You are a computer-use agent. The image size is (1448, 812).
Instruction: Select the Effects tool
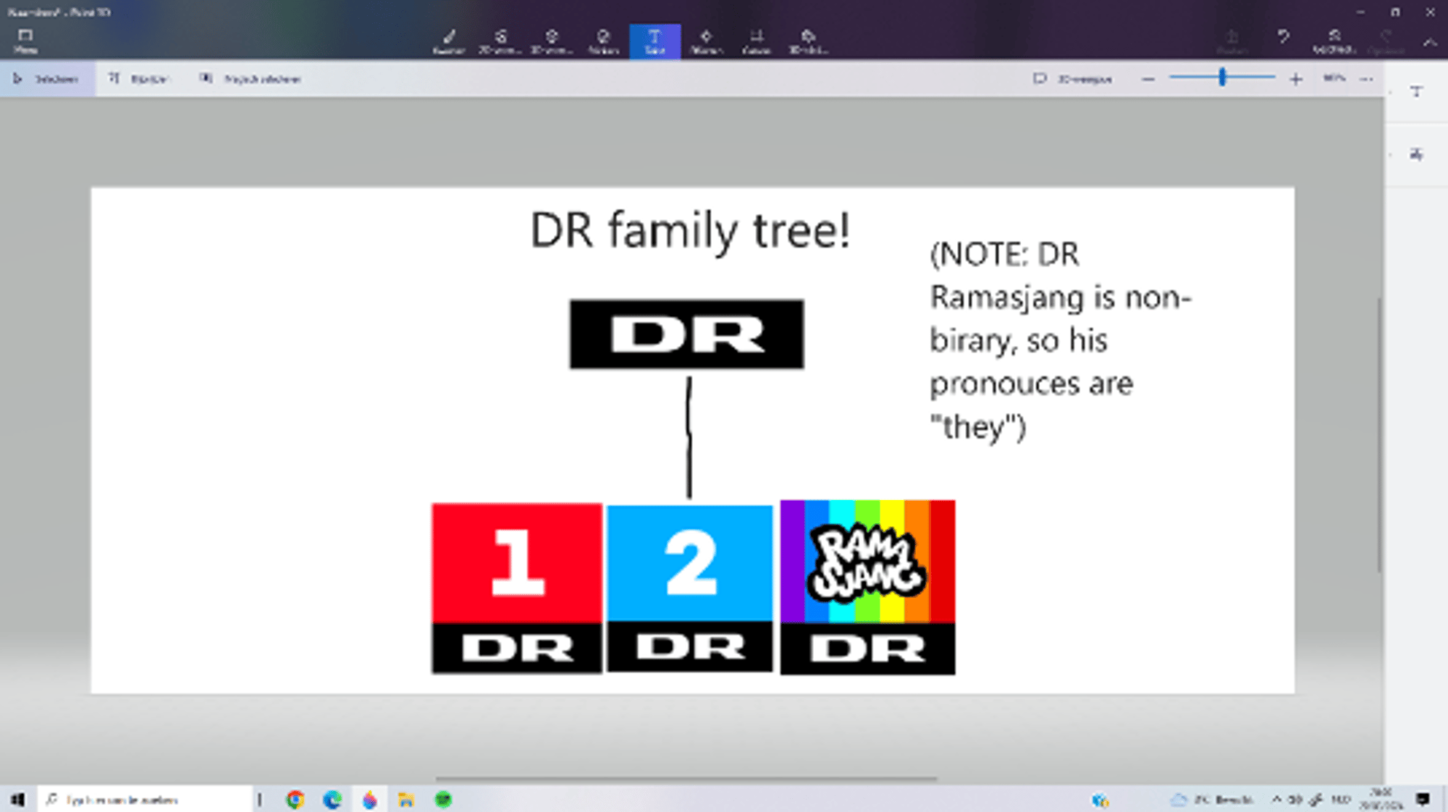[x=706, y=41]
